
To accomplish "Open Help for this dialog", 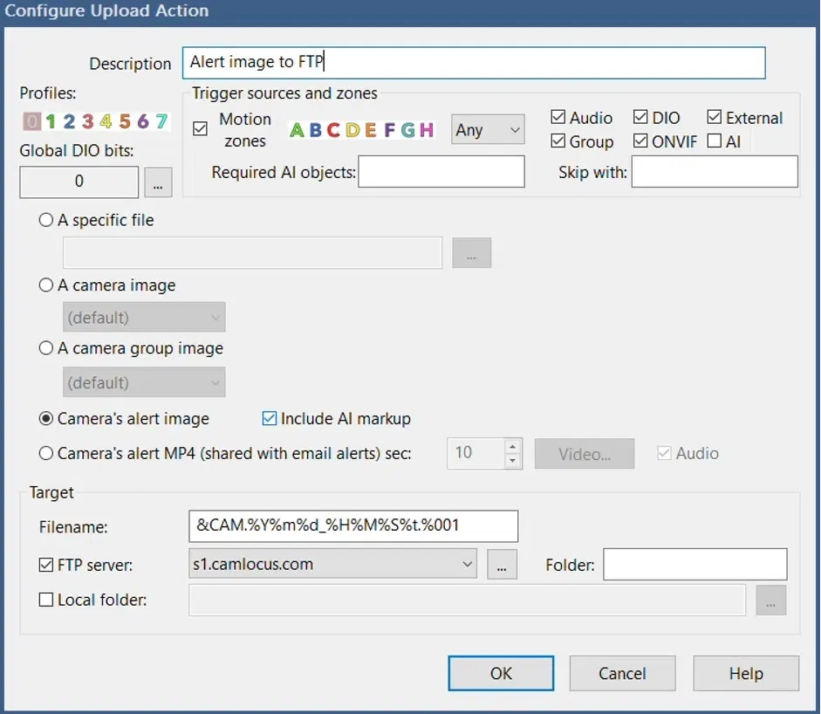I will [x=745, y=673].
